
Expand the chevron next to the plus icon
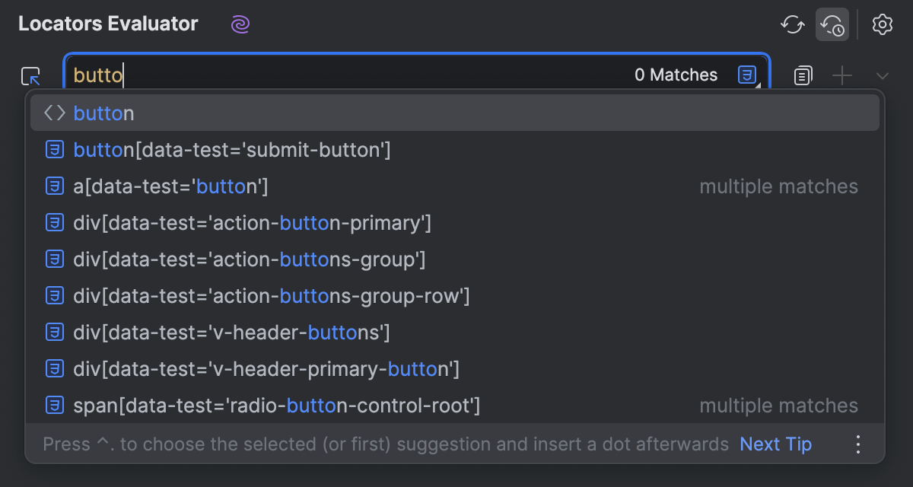point(881,75)
